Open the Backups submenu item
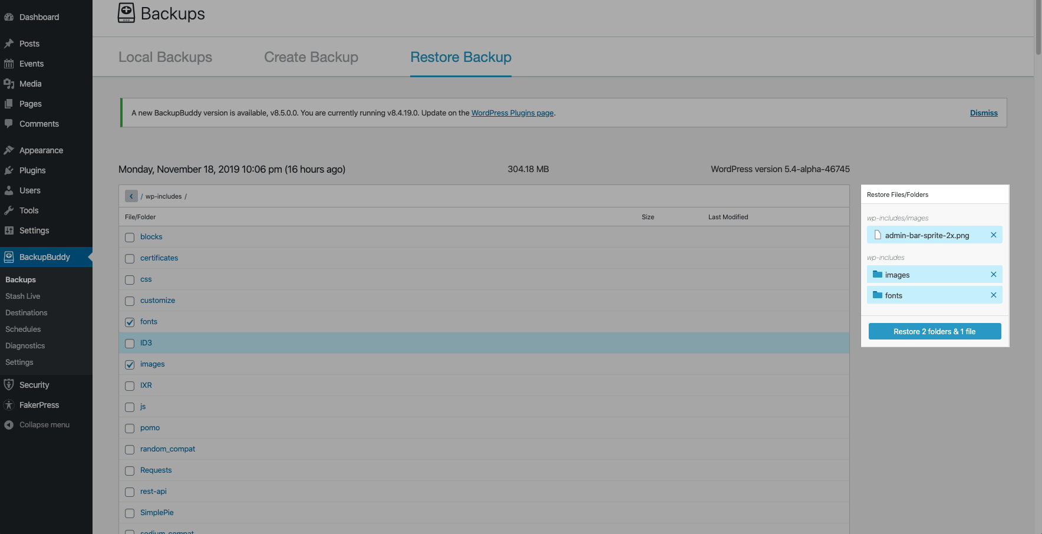This screenshot has height=534, width=1042. (x=21, y=279)
